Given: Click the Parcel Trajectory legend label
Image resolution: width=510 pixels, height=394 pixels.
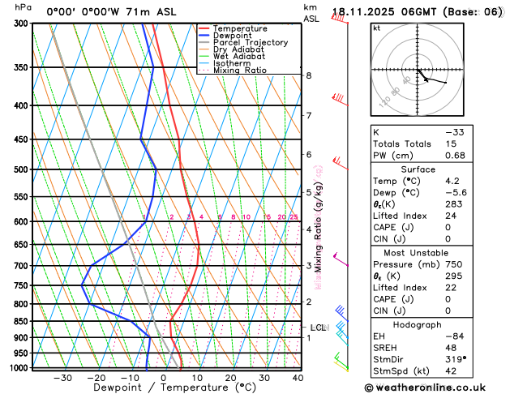Looking at the screenshot, I should click(x=251, y=43).
